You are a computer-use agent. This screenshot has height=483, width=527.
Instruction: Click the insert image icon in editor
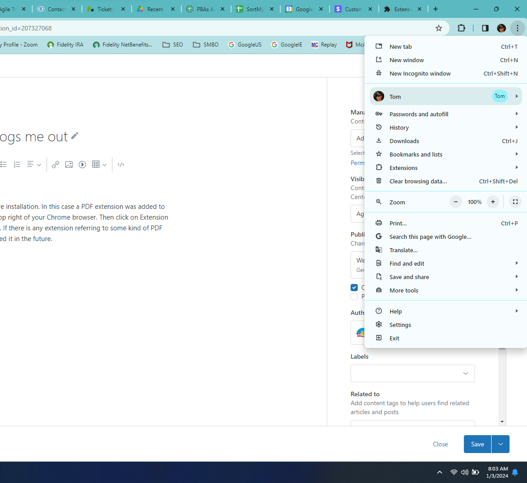point(69,165)
